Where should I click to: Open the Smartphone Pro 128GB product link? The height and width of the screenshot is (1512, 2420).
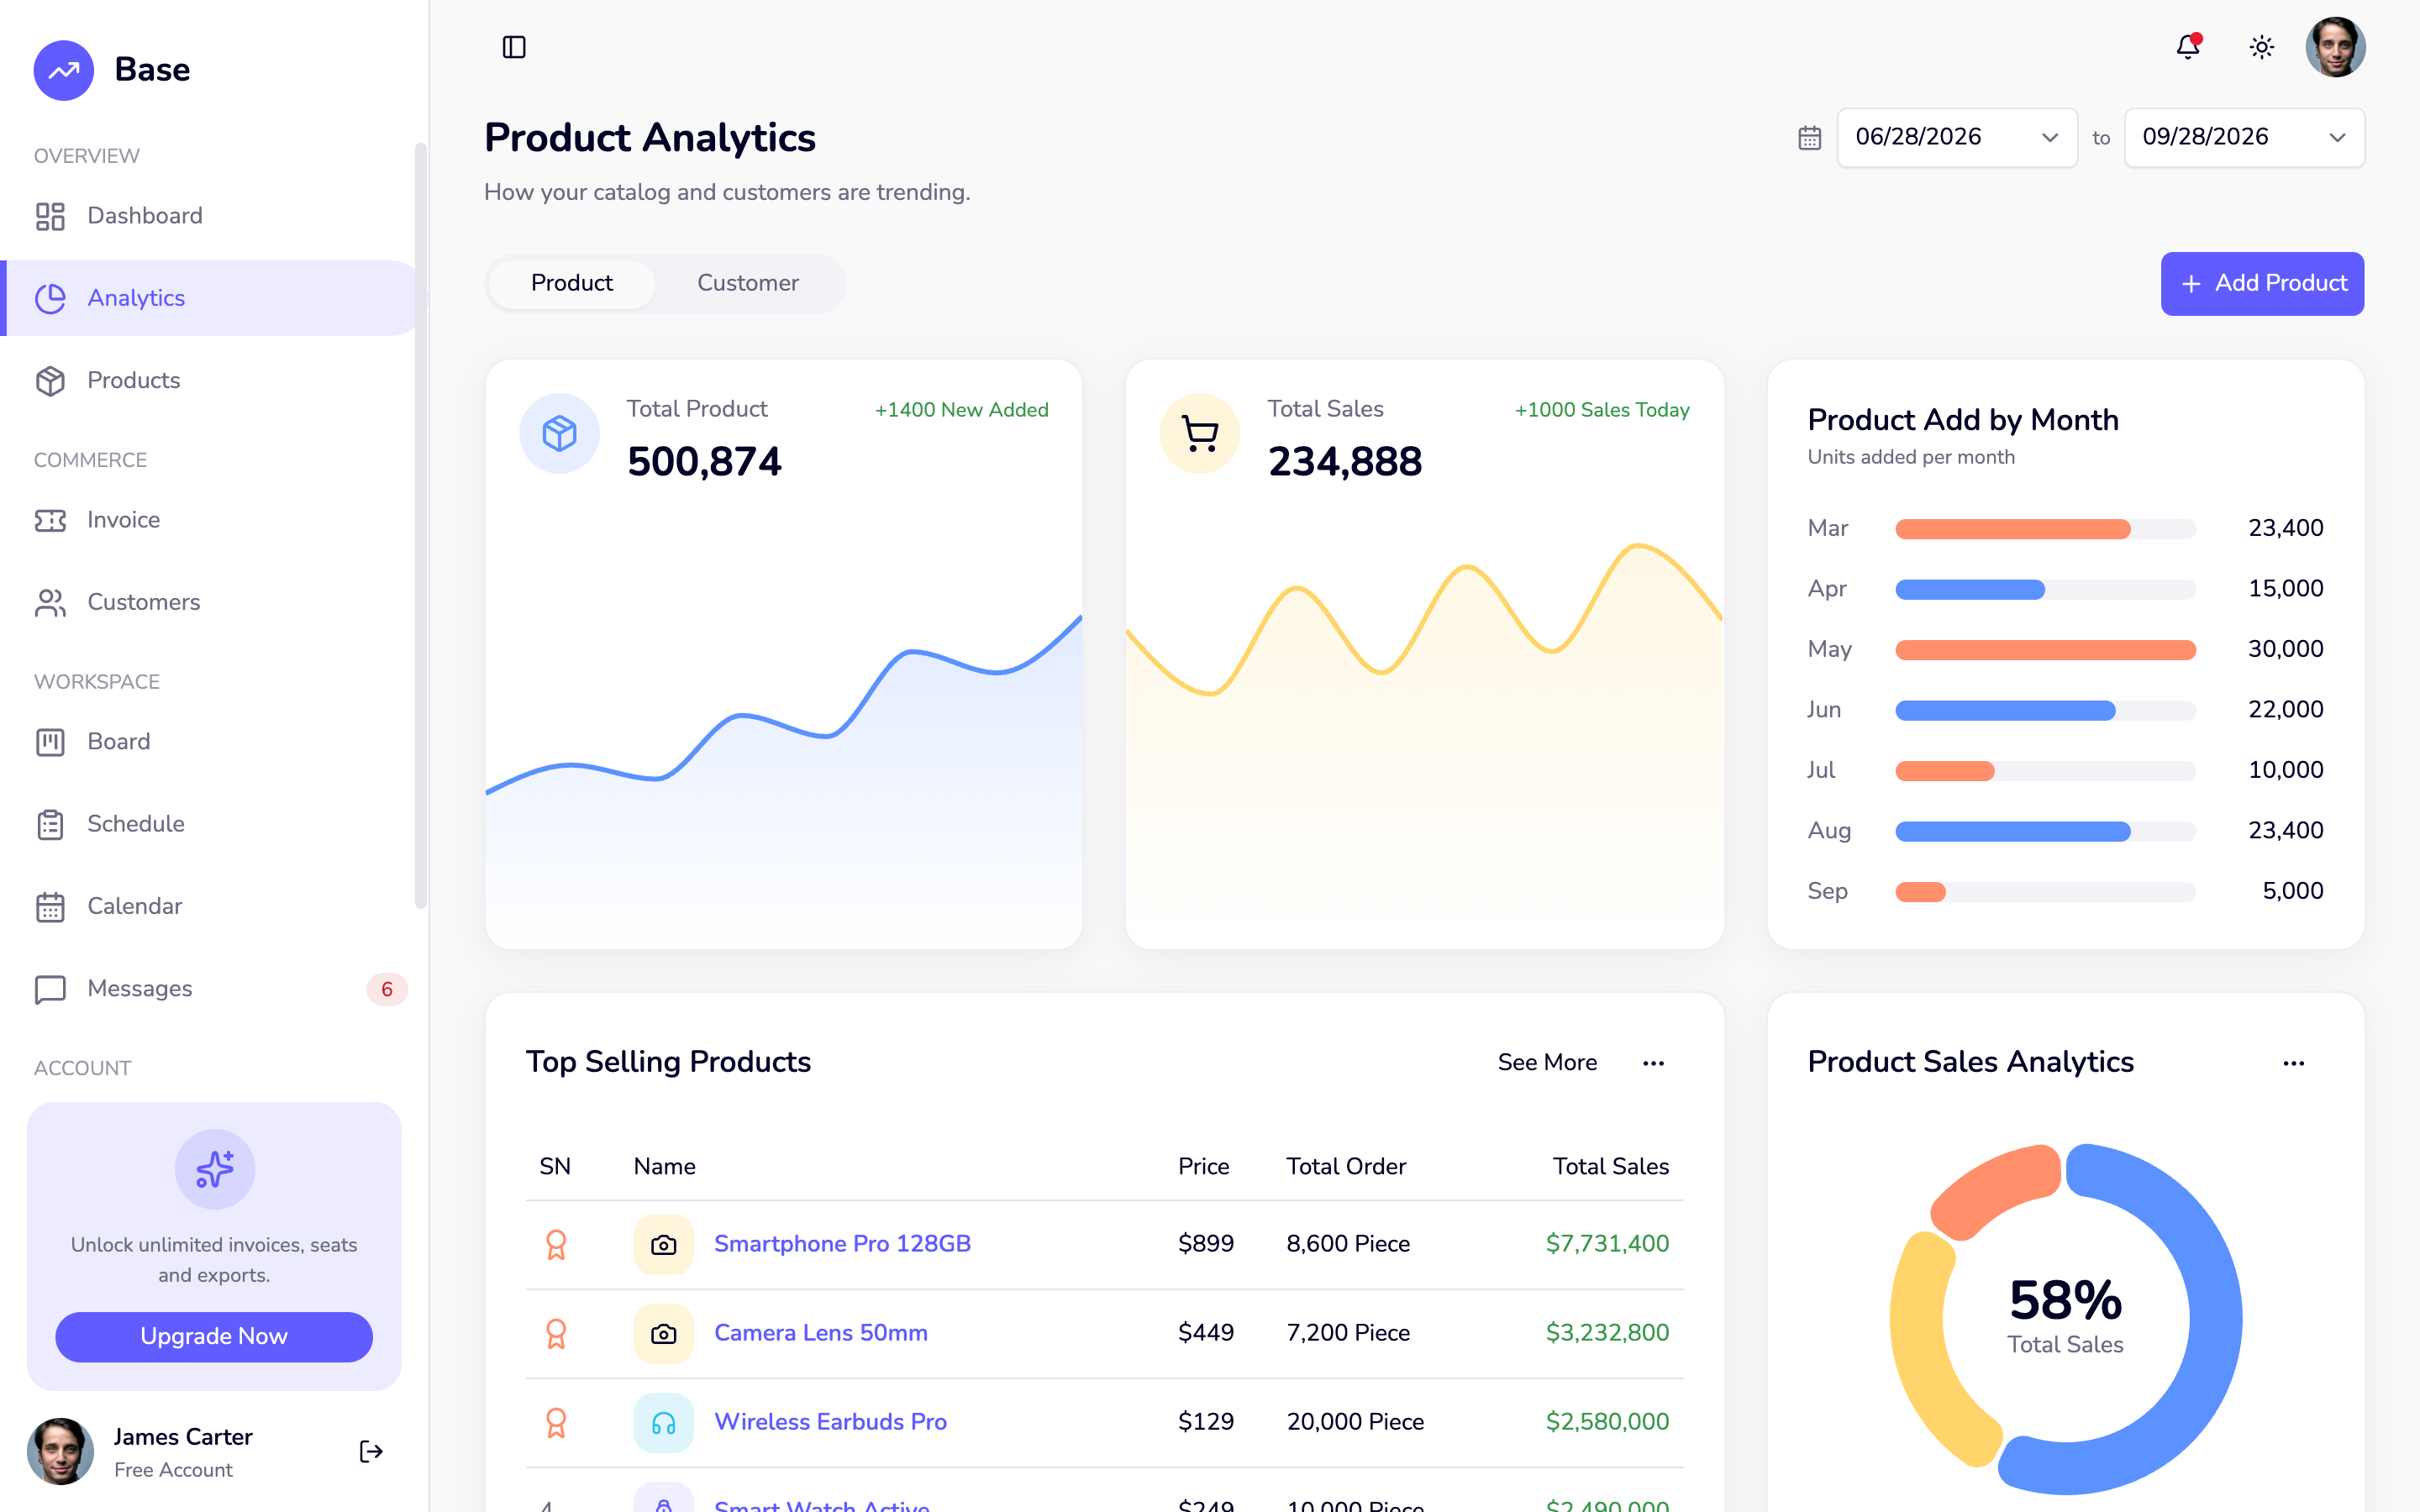click(x=842, y=1244)
